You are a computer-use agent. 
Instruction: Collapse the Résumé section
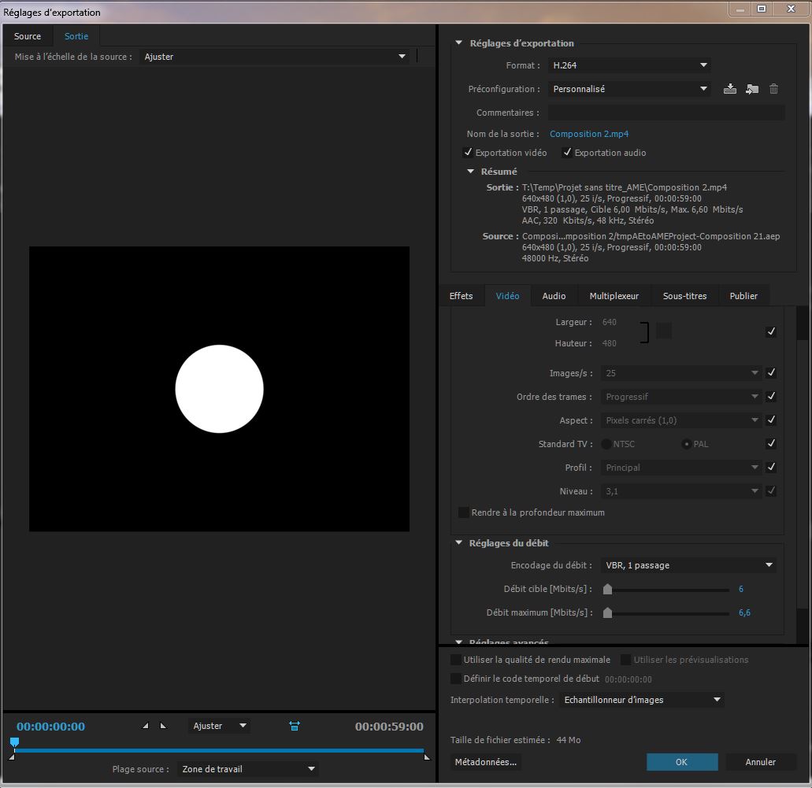coord(472,171)
